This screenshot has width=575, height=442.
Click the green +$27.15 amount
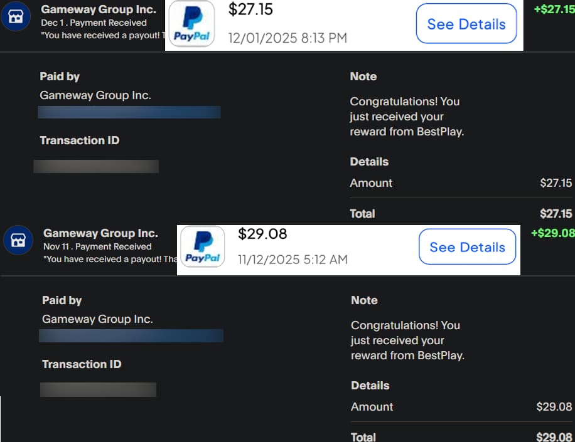[x=553, y=9]
